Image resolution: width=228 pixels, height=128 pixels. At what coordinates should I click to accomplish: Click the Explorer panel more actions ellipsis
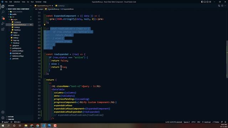[31, 6]
